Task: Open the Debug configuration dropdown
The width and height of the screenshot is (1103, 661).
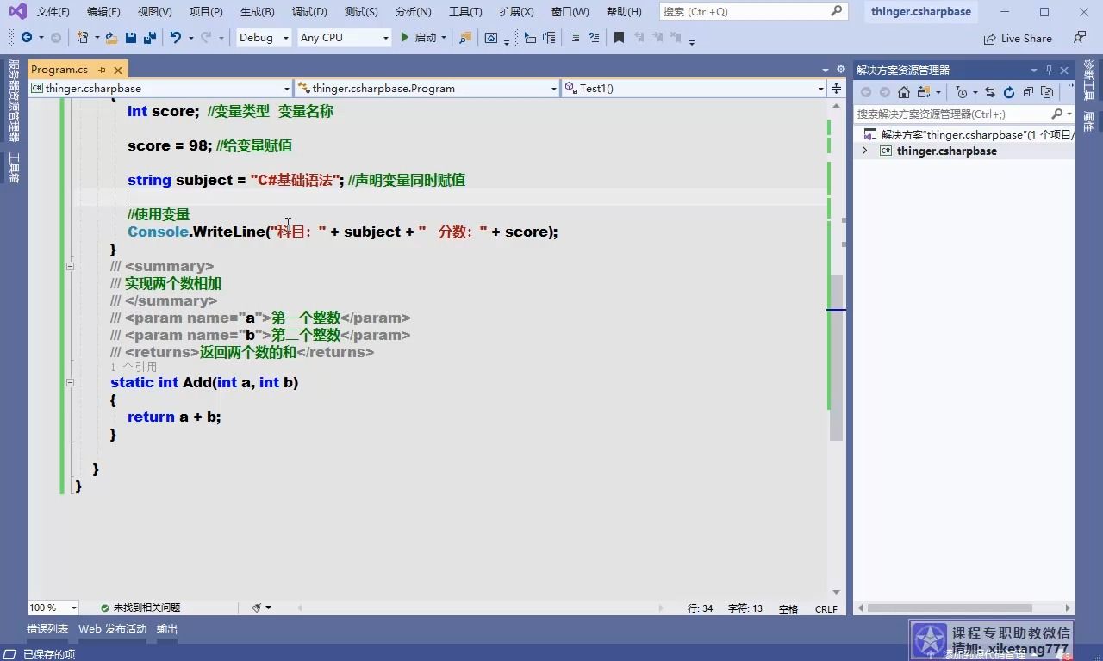Action: 264,38
